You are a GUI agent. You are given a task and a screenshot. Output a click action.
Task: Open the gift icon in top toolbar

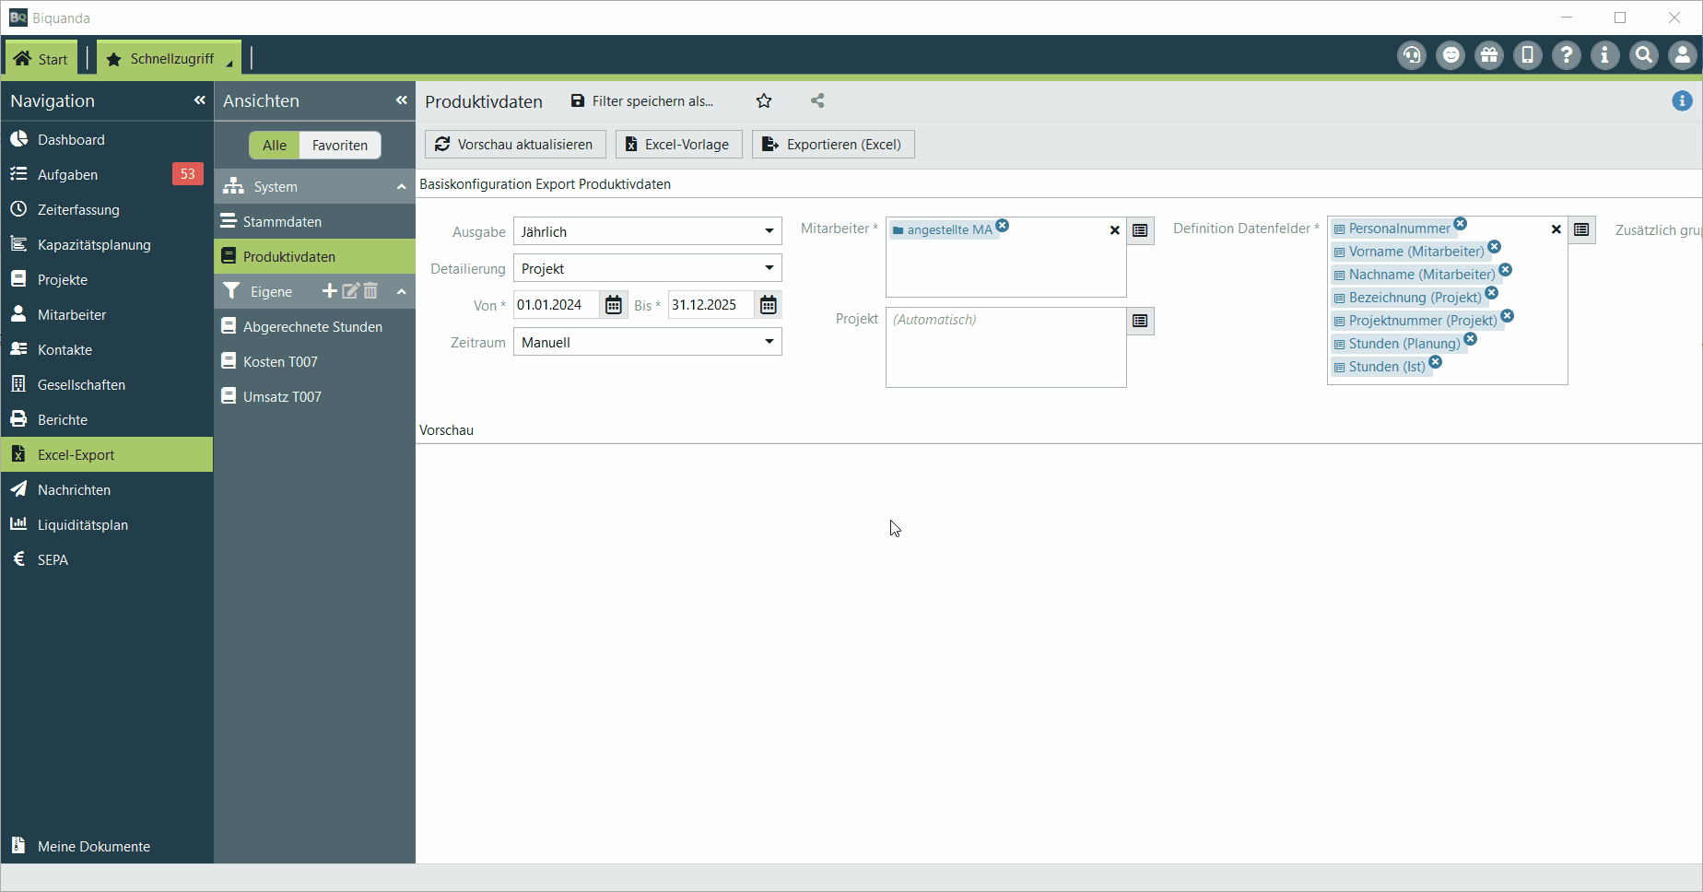click(1488, 56)
